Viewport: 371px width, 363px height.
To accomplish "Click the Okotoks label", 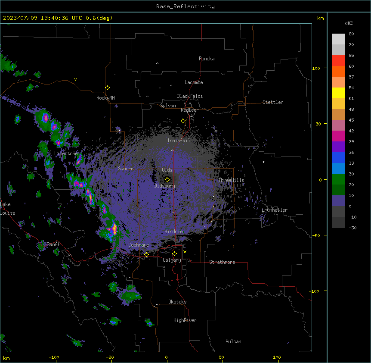I will [177, 302].
